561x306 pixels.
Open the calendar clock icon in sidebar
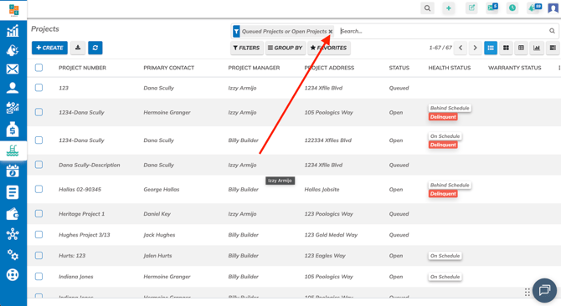[13, 171]
